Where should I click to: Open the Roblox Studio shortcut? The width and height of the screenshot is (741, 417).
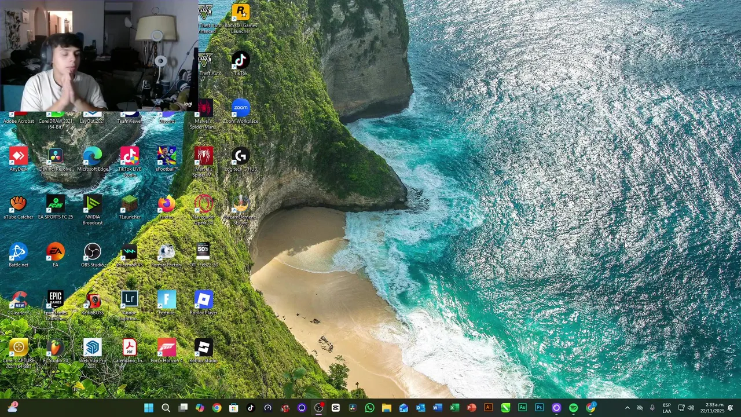[203, 352]
